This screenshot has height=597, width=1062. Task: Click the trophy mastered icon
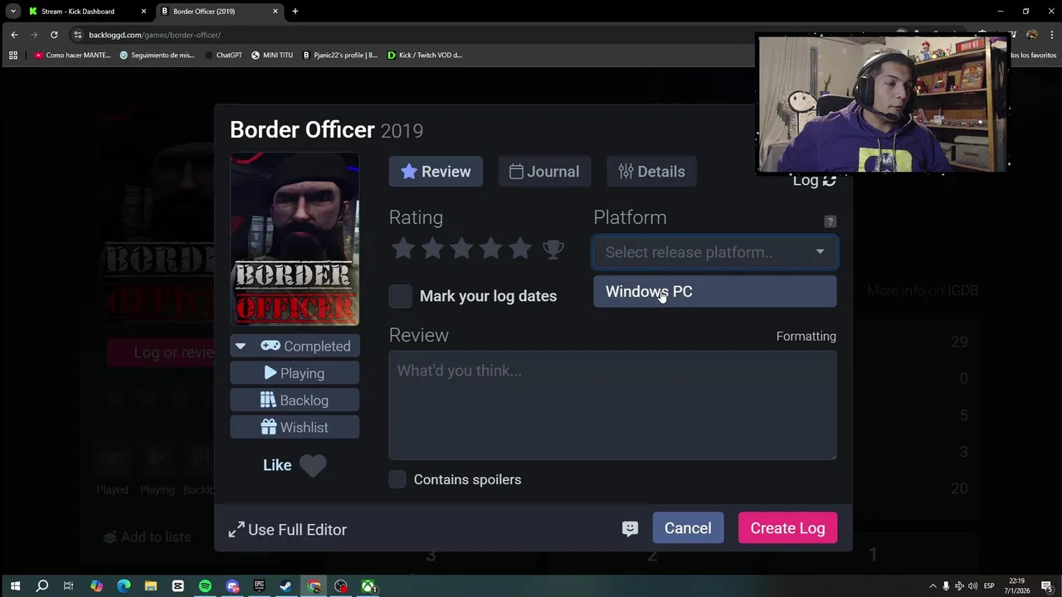click(553, 249)
